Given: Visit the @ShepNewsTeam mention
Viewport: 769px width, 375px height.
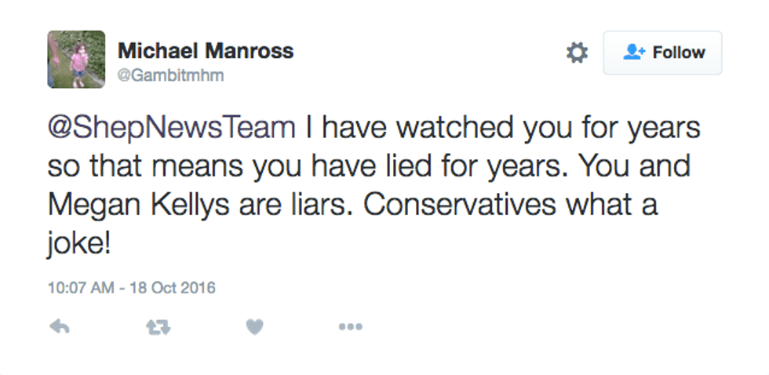Looking at the screenshot, I should [x=173, y=129].
